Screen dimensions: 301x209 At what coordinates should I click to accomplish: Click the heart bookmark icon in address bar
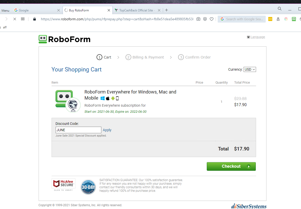tap(211, 19)
